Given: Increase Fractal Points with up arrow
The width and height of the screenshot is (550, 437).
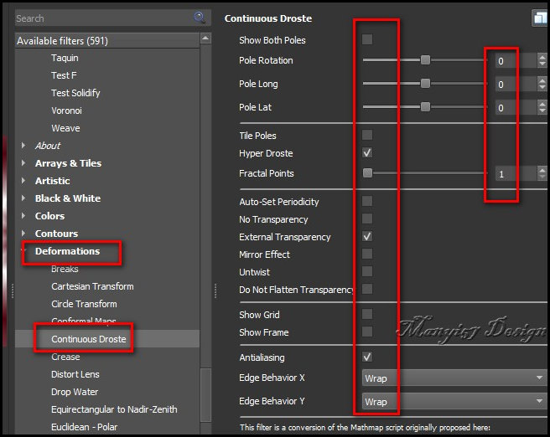Looking at the screenshot, I should click(542, 169).
